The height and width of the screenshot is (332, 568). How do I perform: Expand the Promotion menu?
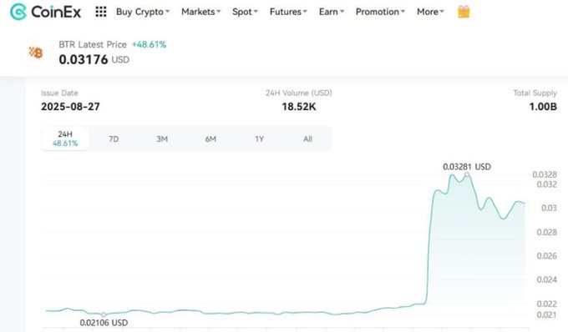pyautogui.click(x=380, y=12)
